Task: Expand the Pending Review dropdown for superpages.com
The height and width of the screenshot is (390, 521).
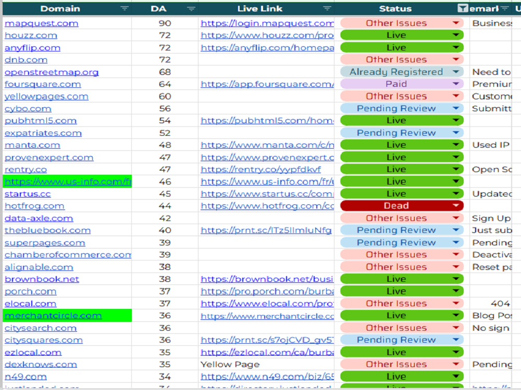Action: point(456,242)
